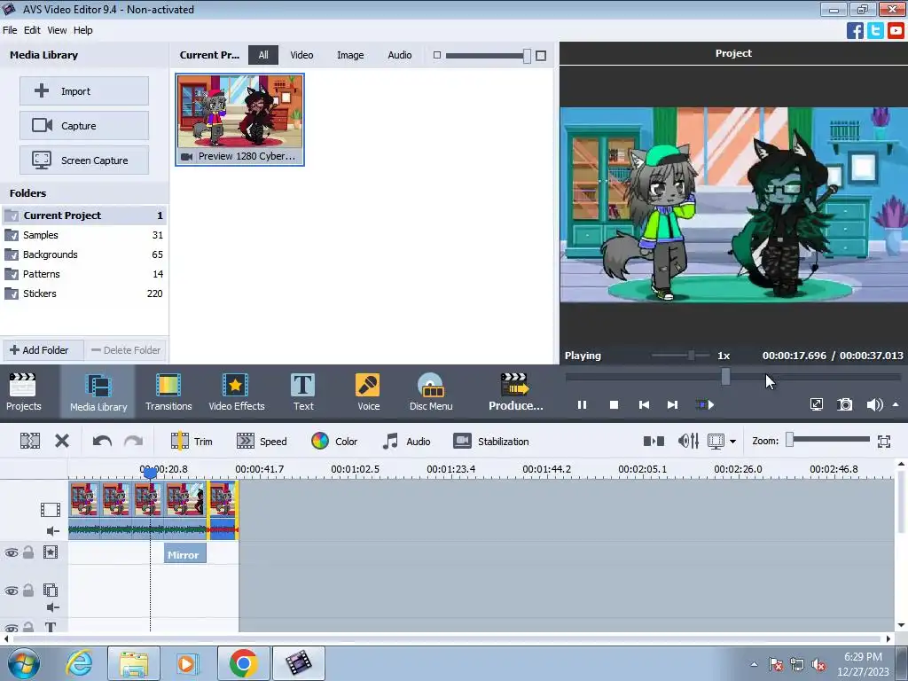The height and width of the screenshot is (681, 908).
Task: Stop the video playback
Action: pyautogui.click(x=614, y=404)
